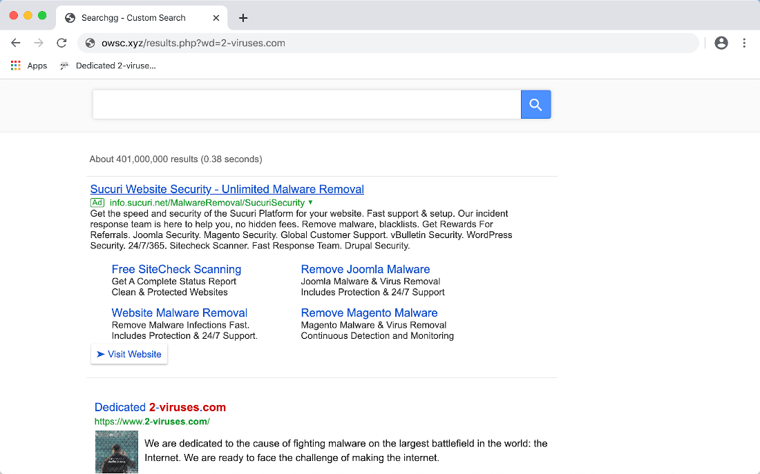
Task: Click the site information globe icon
Action: 90,43
